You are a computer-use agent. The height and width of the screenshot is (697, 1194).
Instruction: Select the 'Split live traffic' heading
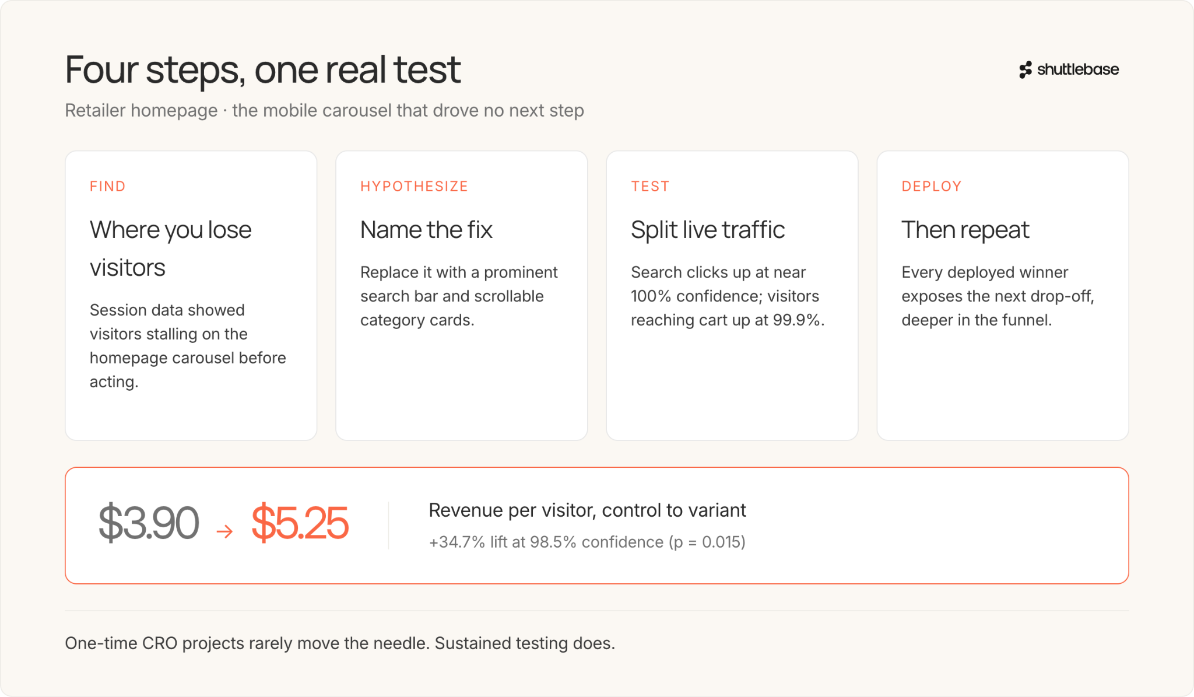tap(708, 230)
